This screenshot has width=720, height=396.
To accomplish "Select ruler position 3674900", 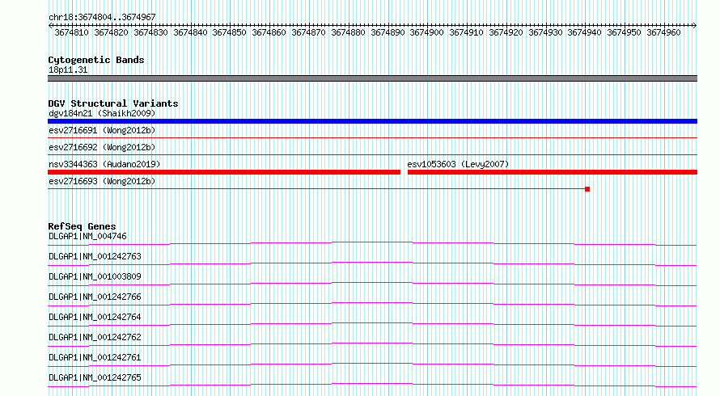I will pos(426,32).
